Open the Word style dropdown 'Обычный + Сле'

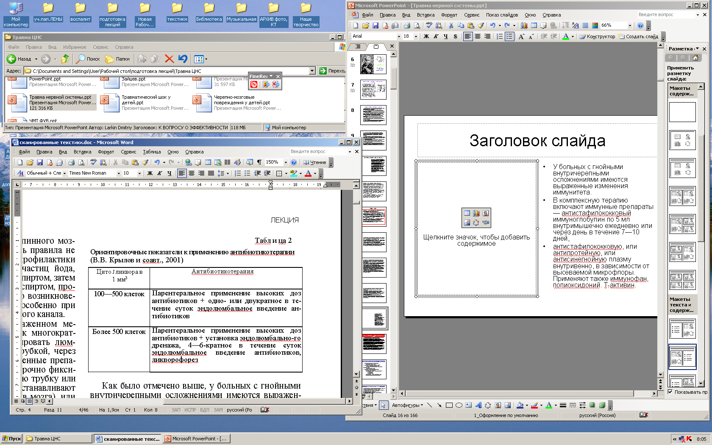pos(64,173)
